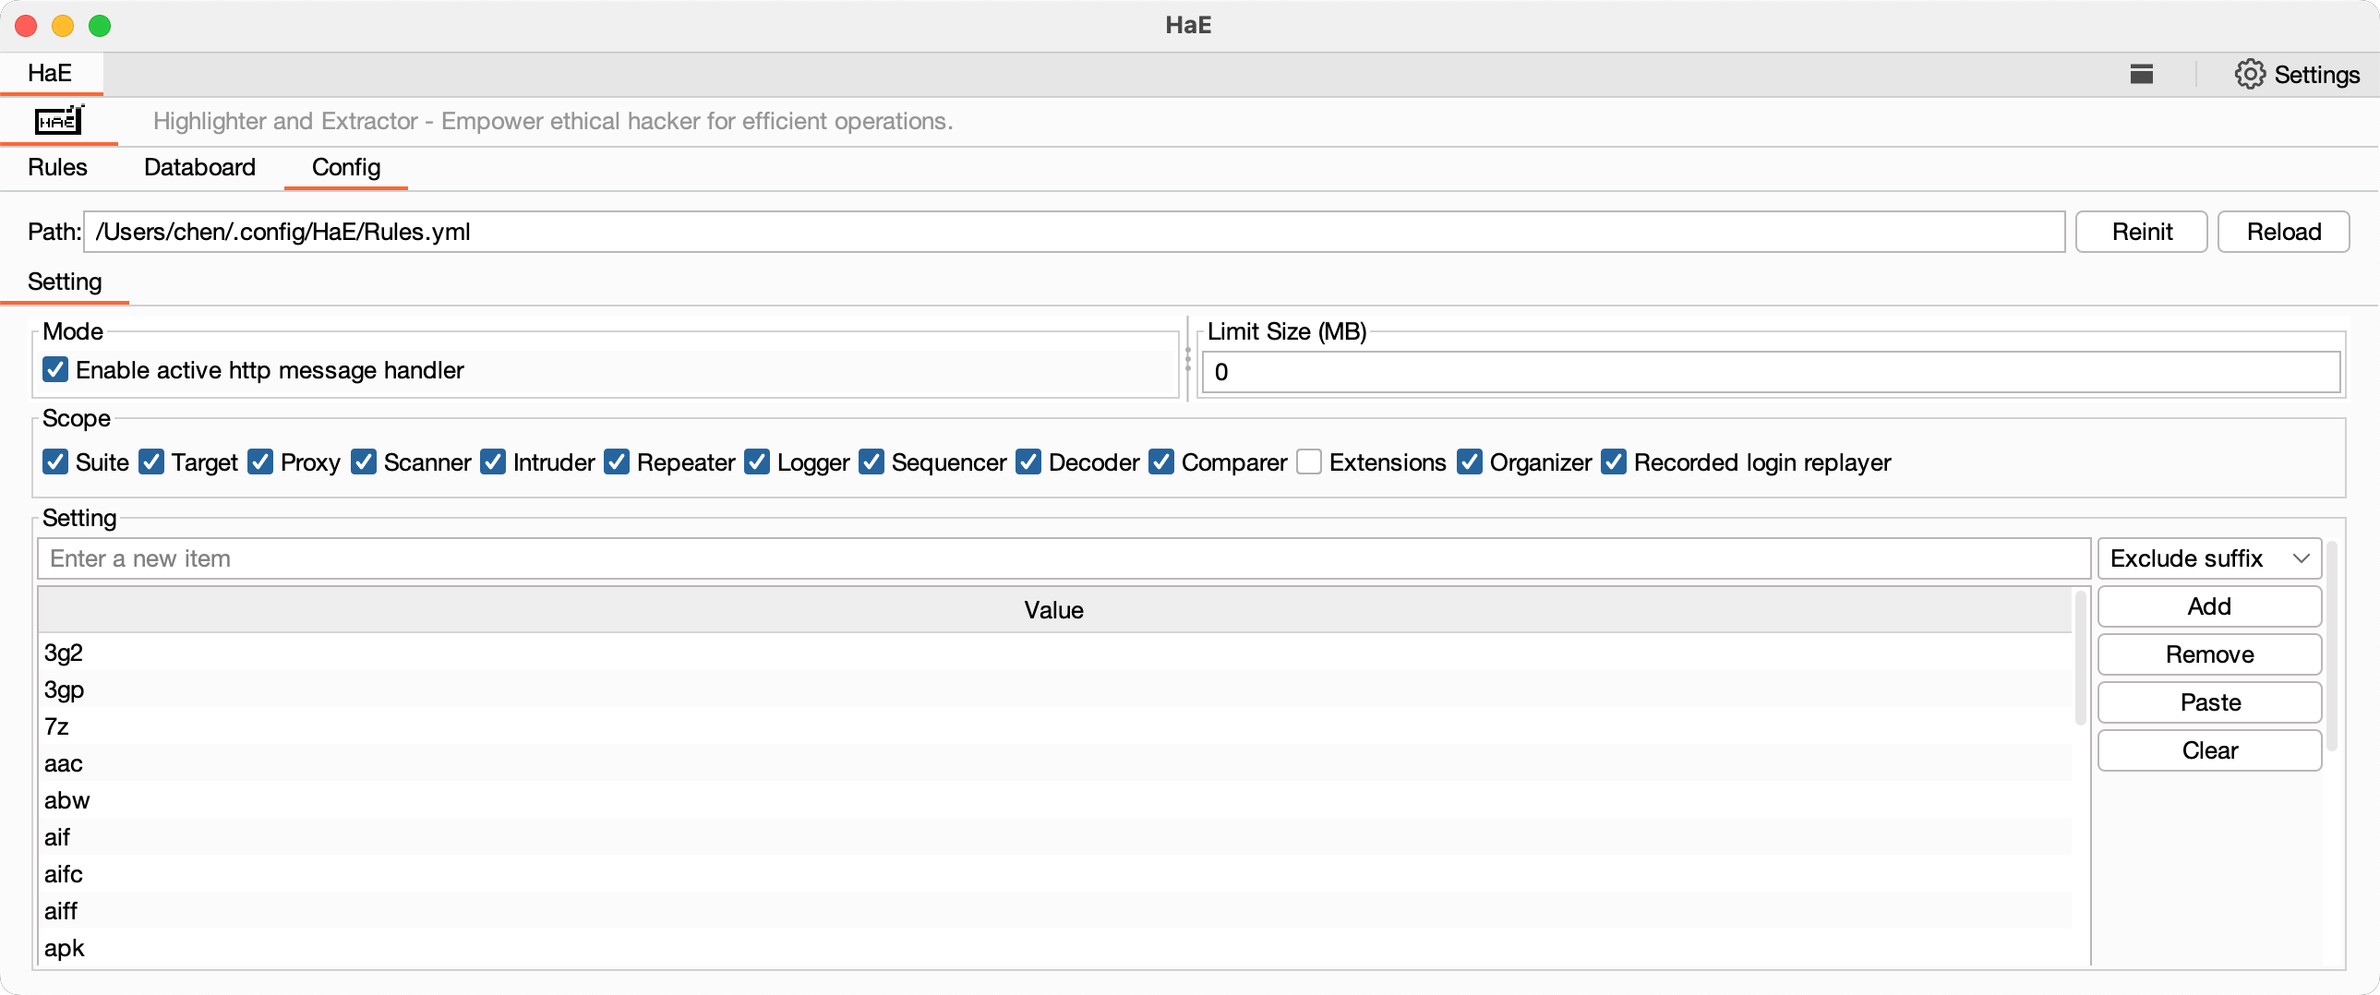Click the HaE logo icon

pyautogui.click(x=59, y=120)
